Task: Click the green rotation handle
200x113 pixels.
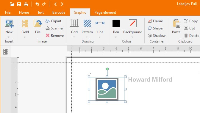Action: point(107,69)
